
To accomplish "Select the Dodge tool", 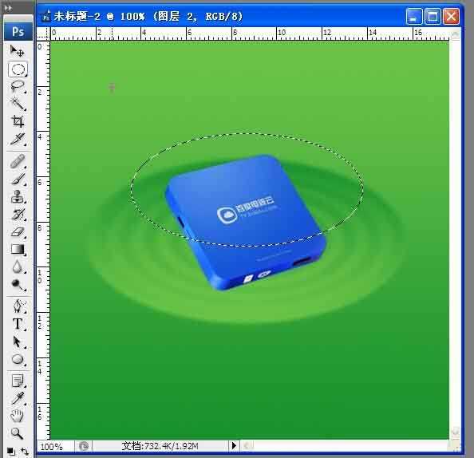I will pyautogui.click(x=18, y=285).
